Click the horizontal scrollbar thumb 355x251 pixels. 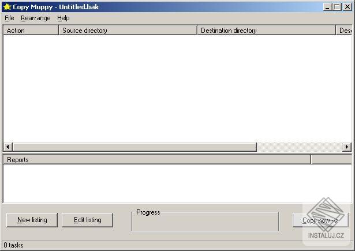(134, 147)
